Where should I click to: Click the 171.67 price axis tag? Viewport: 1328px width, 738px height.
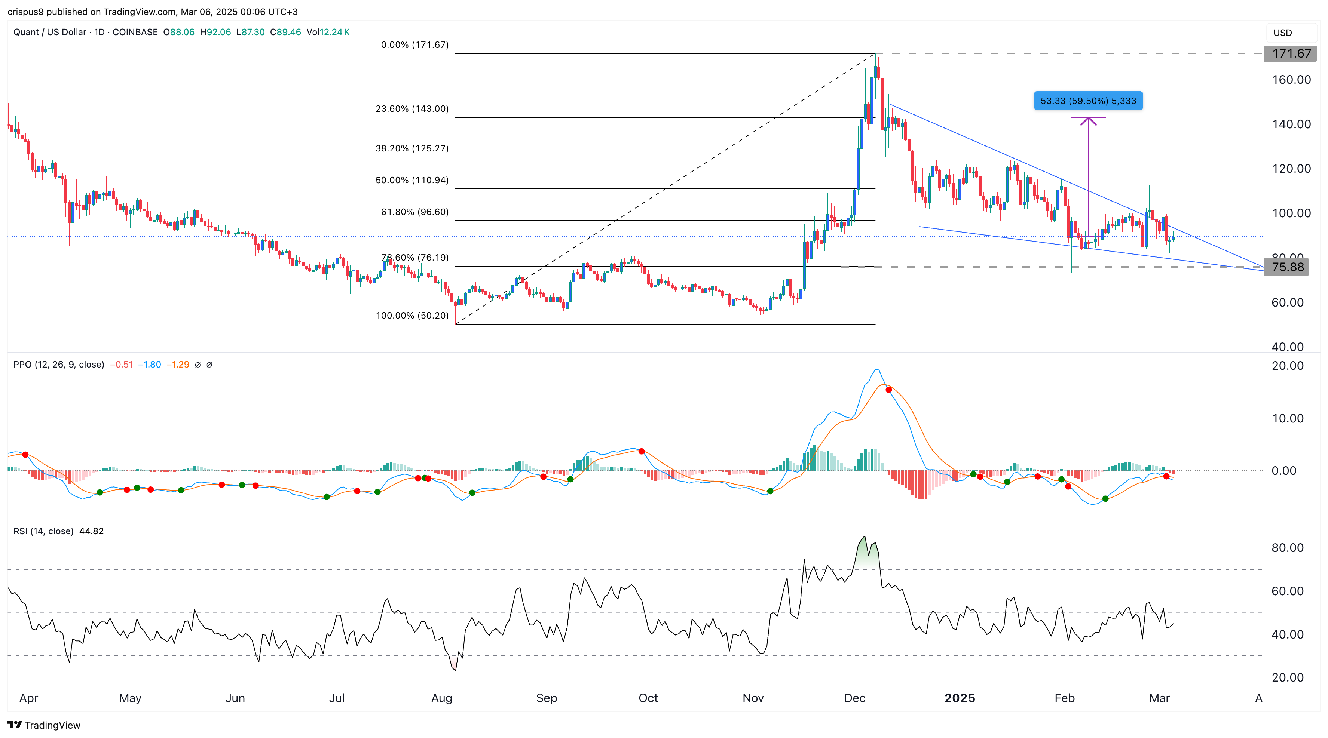pyautogui.click(x=1291, y=53)
